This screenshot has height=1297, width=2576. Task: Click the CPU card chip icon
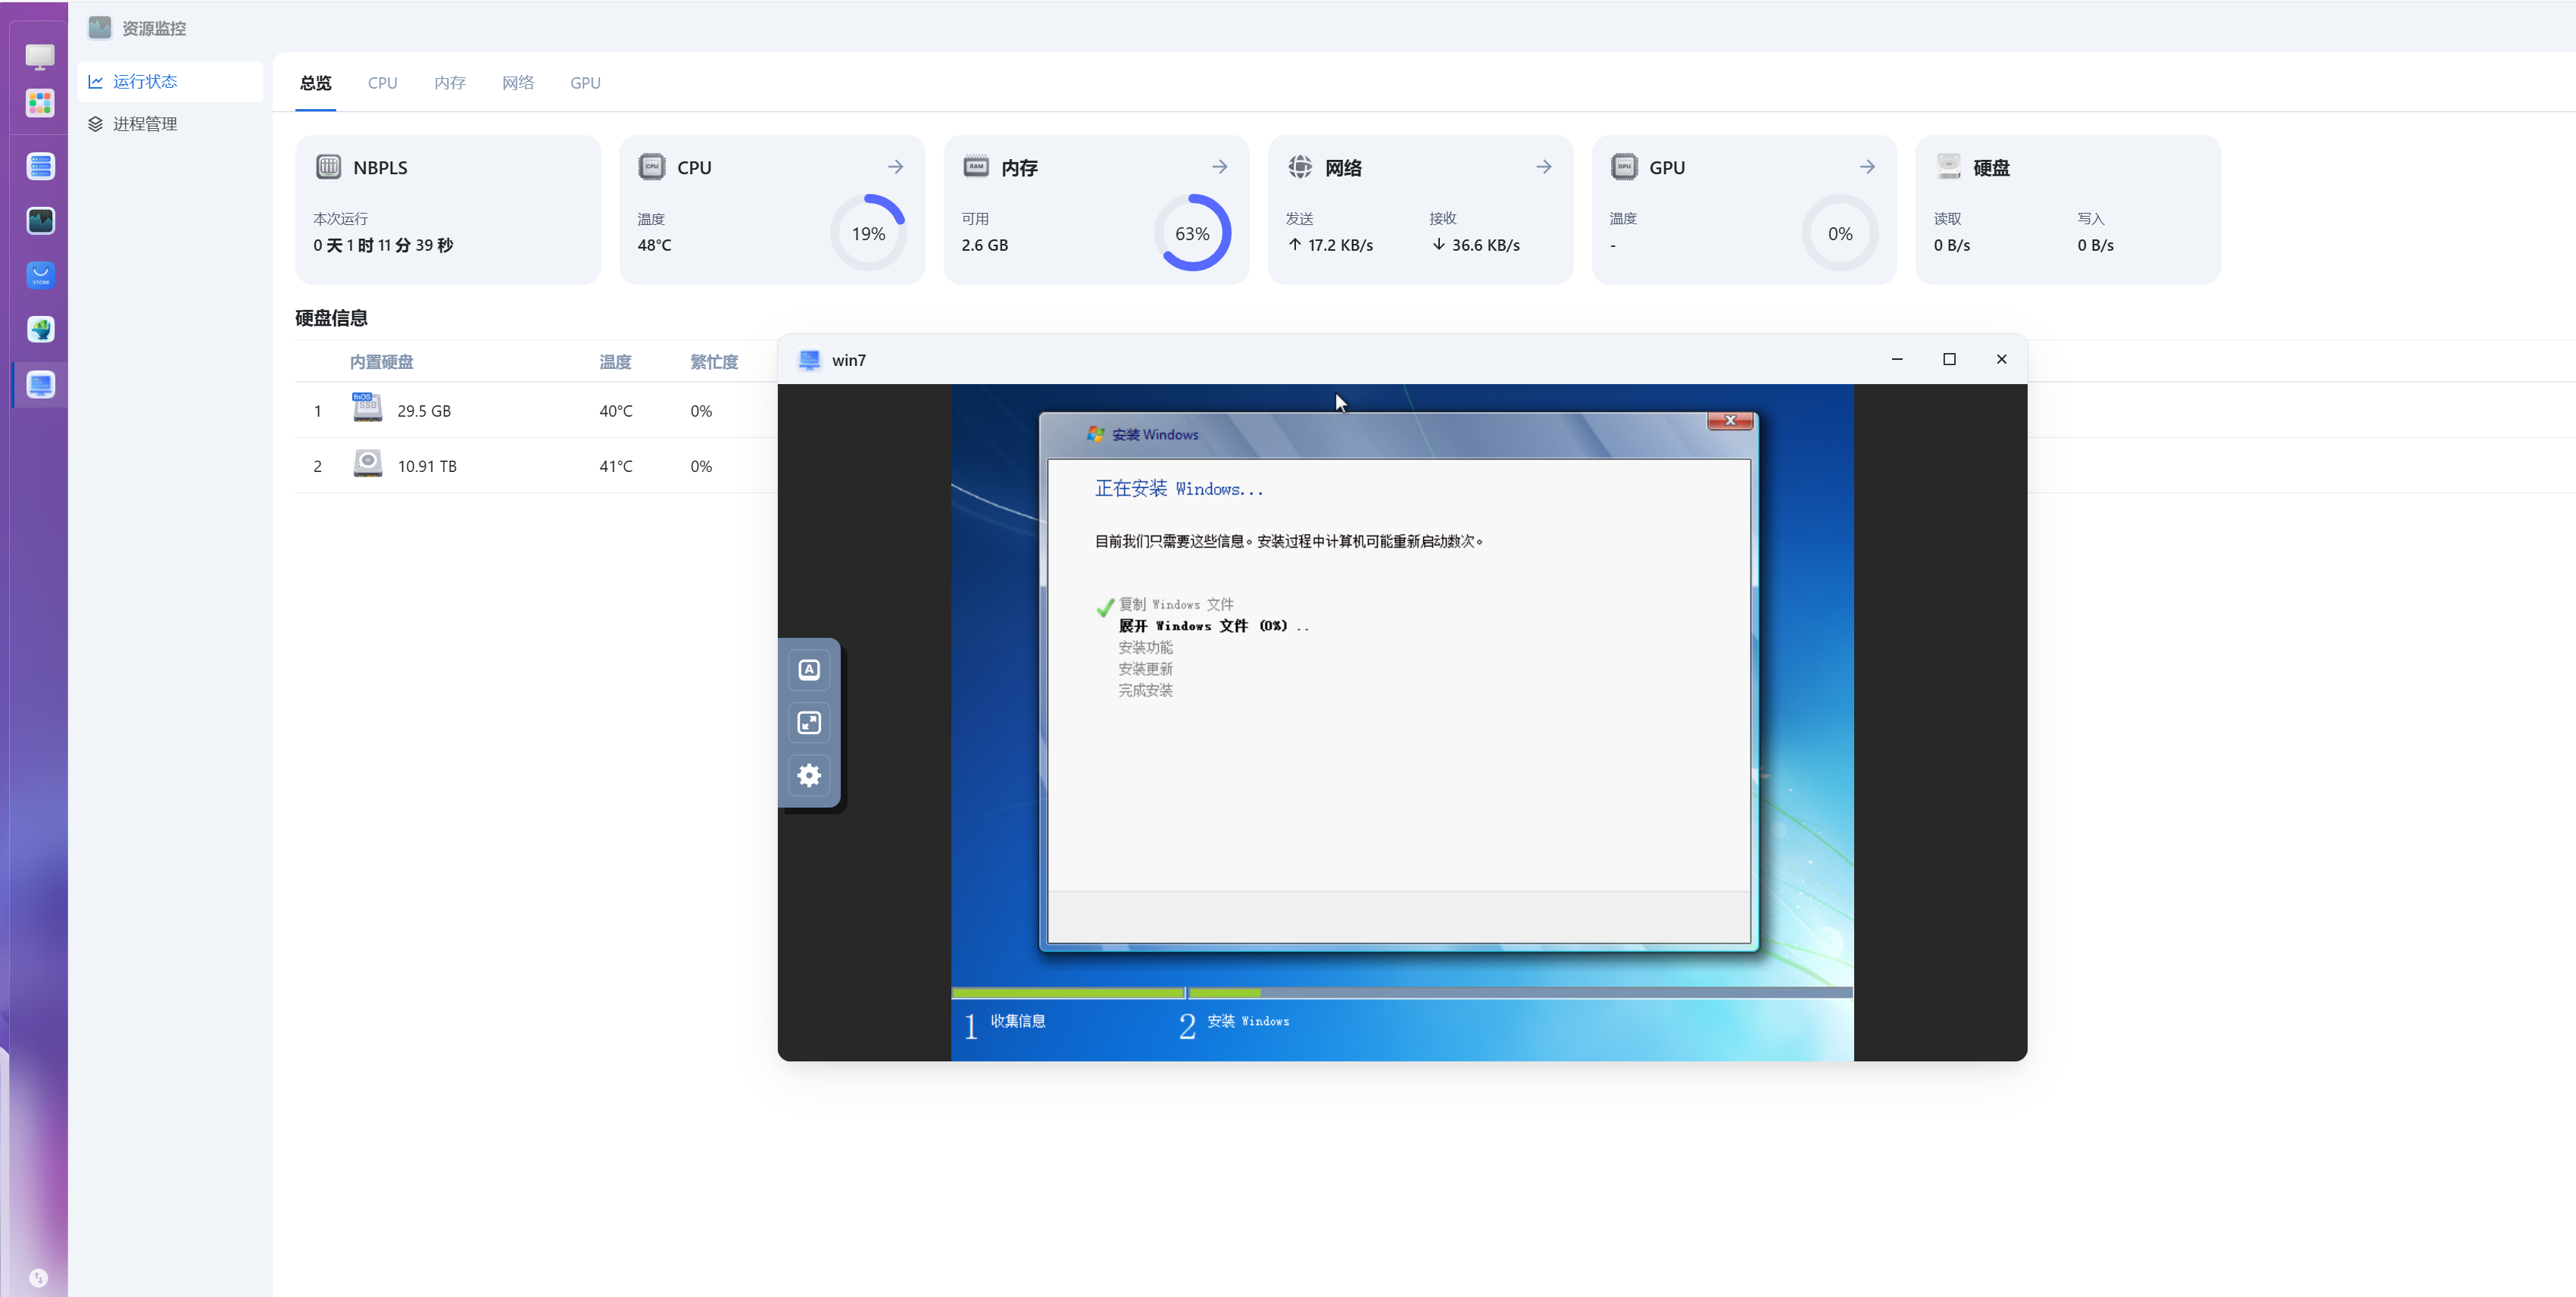click(652, 167)
